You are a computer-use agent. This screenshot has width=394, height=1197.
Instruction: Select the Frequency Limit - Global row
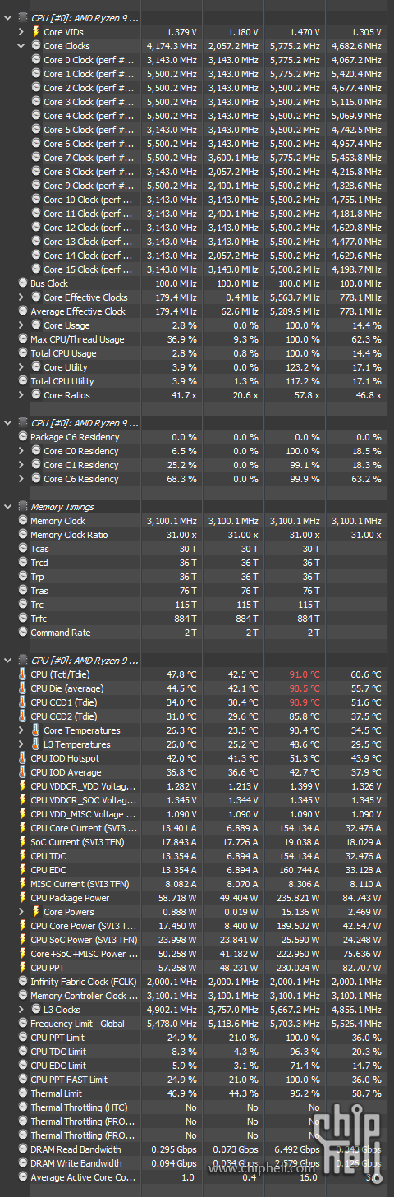pyautogui.click(x=197, y=1024)
